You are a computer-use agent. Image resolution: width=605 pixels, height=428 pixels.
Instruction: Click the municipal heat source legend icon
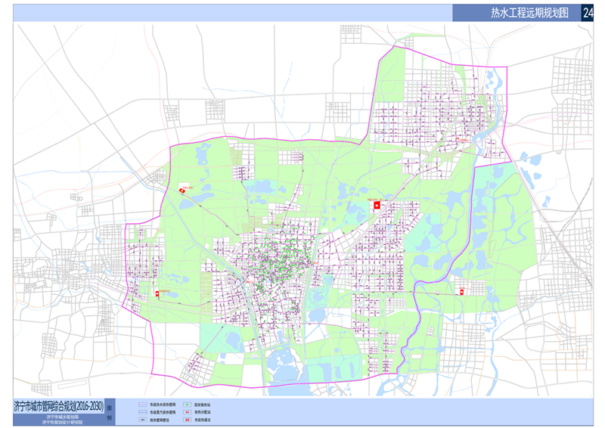(x=187, y=420)
